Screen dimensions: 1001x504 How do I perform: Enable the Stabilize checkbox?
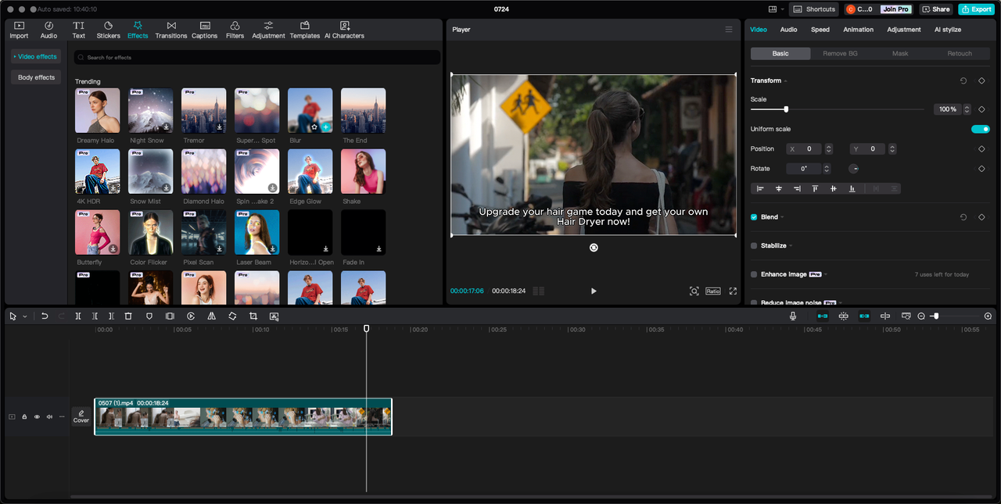754,245
